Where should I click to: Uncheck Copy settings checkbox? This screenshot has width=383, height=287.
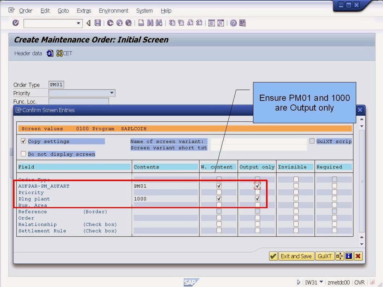(23, 141)
